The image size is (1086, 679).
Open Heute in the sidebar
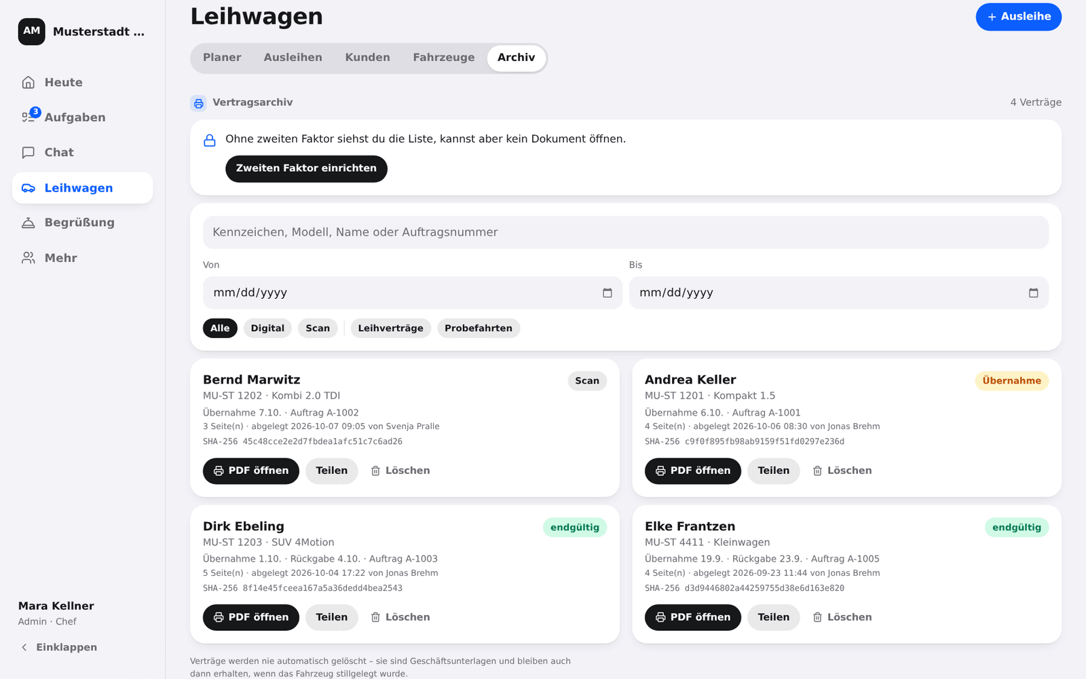pyautogui.click(x=82, y=82)
